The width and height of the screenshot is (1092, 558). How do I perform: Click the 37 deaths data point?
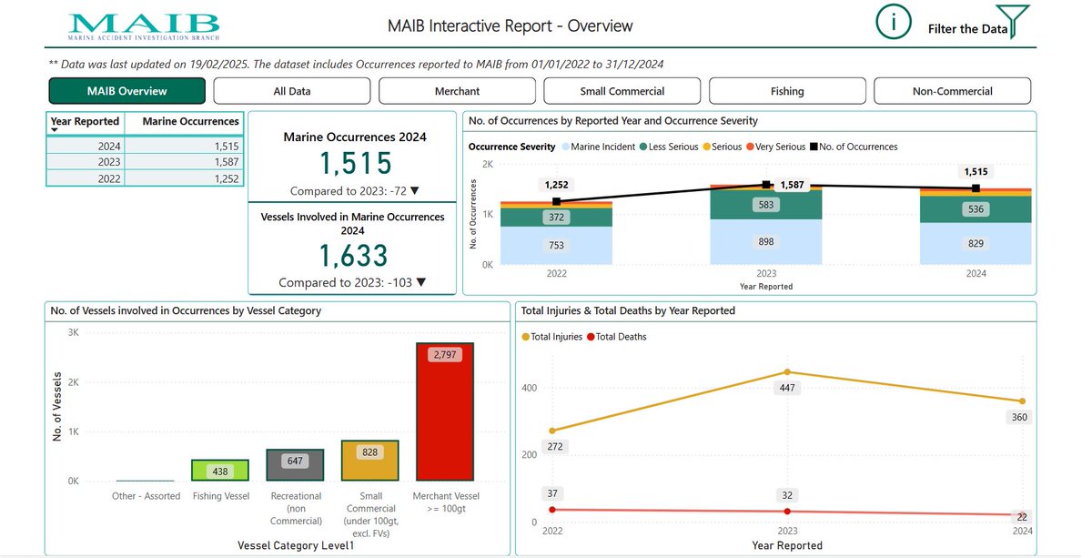coord(551,510)
